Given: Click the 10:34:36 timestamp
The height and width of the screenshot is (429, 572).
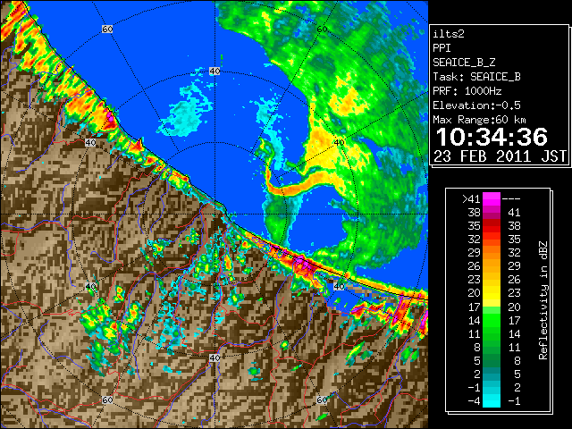Looking at the screenshot, I should tap(492, 137).
